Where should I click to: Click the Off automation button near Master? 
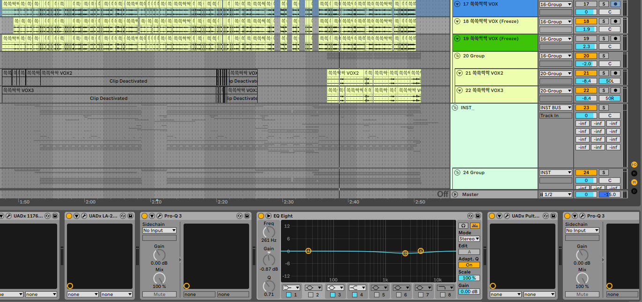443,194
